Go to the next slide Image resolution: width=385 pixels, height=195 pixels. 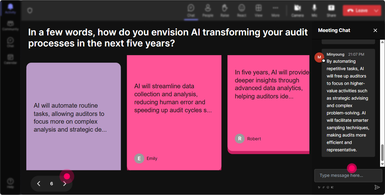[x=64, y=184]
